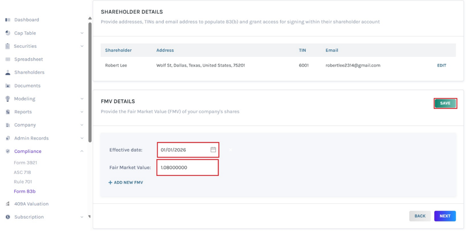
Task: Click the Shareholder column header
Action: point(118,50)
